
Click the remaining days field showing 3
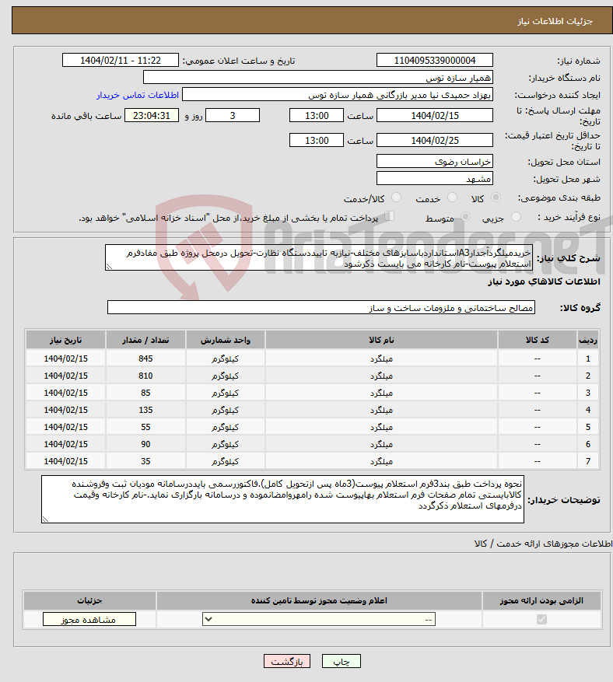pyautogui.click(x=233, y=115)
